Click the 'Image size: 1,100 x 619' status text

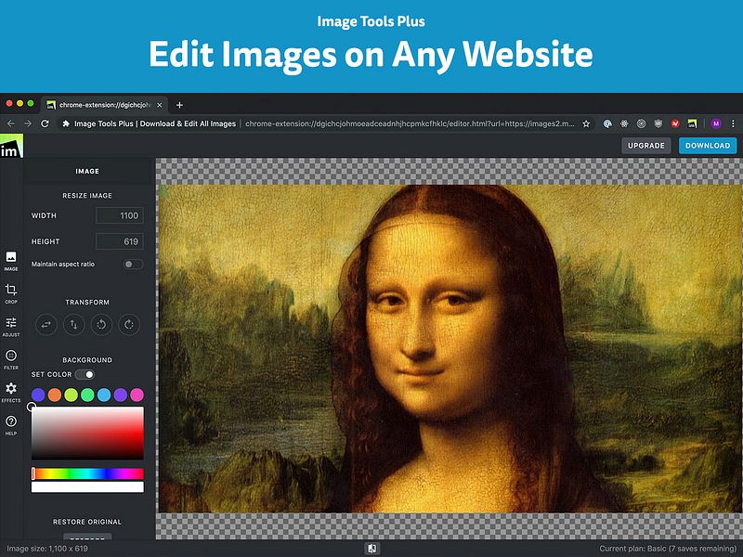tap(47, 549)
